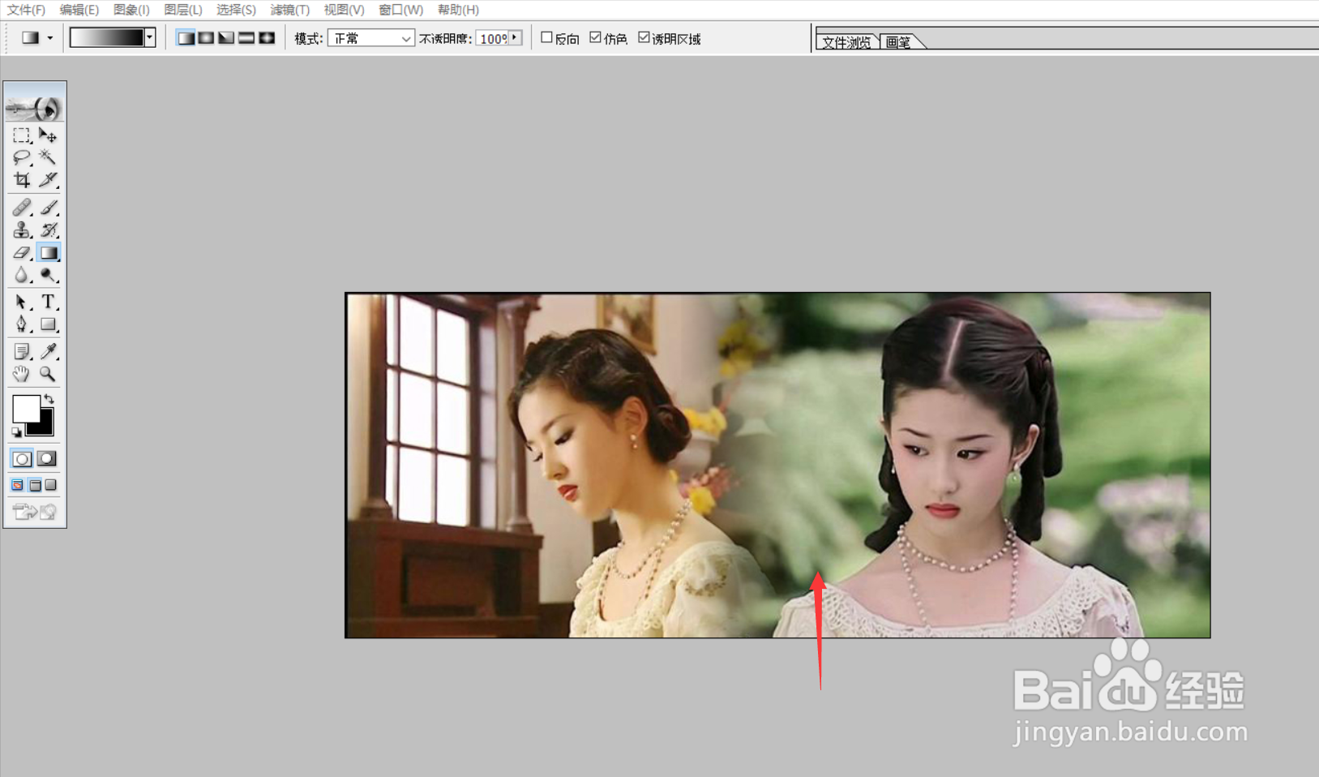Select the Rectangle shape tool
1319x777 pixels.
(48, 324)
